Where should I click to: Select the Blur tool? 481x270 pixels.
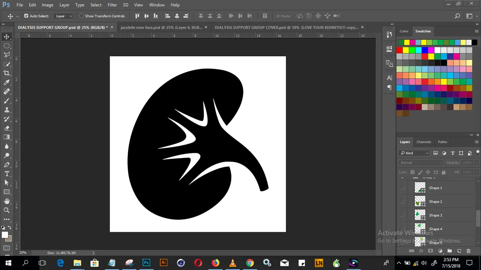click(7, 147)
